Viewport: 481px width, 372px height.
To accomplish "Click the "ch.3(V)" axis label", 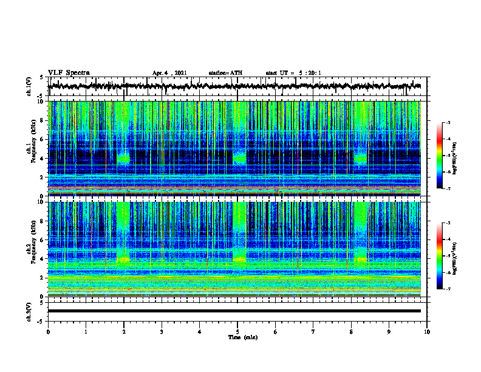I will click(x=29, y=312).
